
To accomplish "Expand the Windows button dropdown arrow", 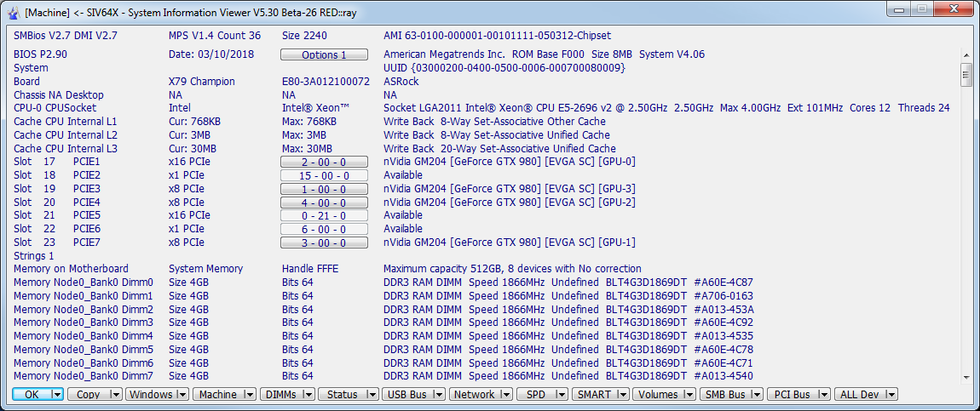I will (182, 394).
